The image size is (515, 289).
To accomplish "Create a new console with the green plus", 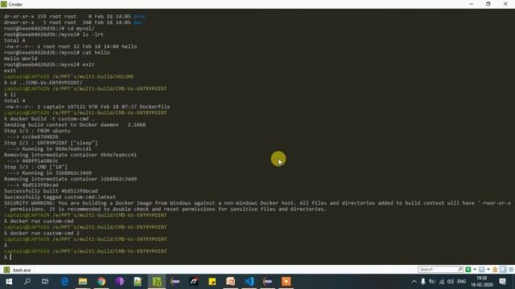I will click(468, 270).
